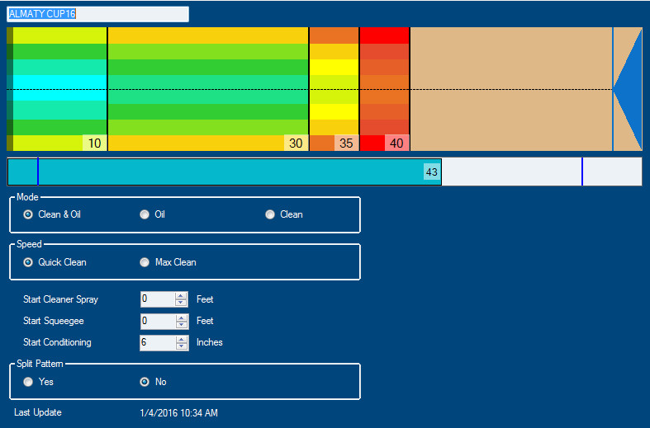Increase the Start Squeegee feet value
650x428 pixels.
pyautogui.click(x=181, y=317)
